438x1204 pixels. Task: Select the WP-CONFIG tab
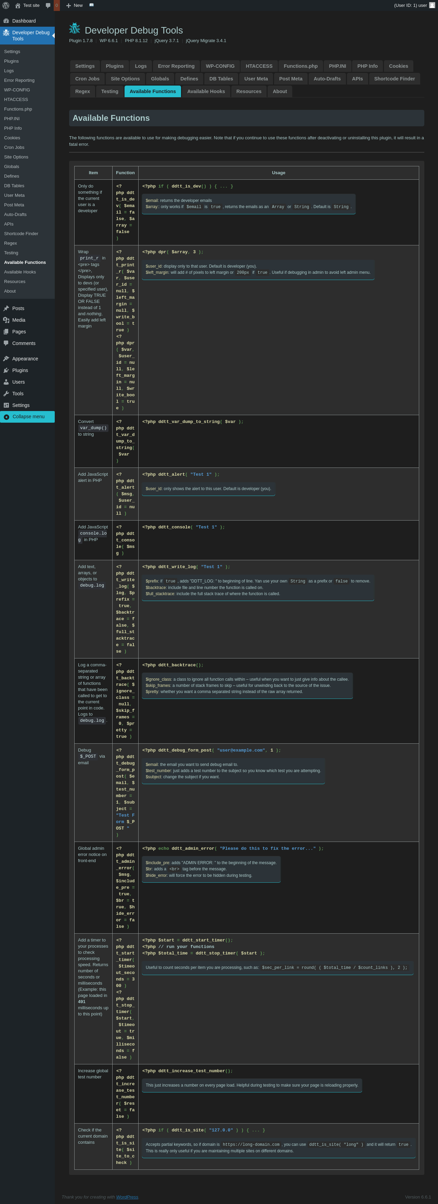(220, 66)
